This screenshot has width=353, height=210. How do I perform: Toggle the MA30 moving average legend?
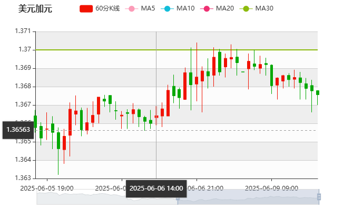[x=257, y=8]
